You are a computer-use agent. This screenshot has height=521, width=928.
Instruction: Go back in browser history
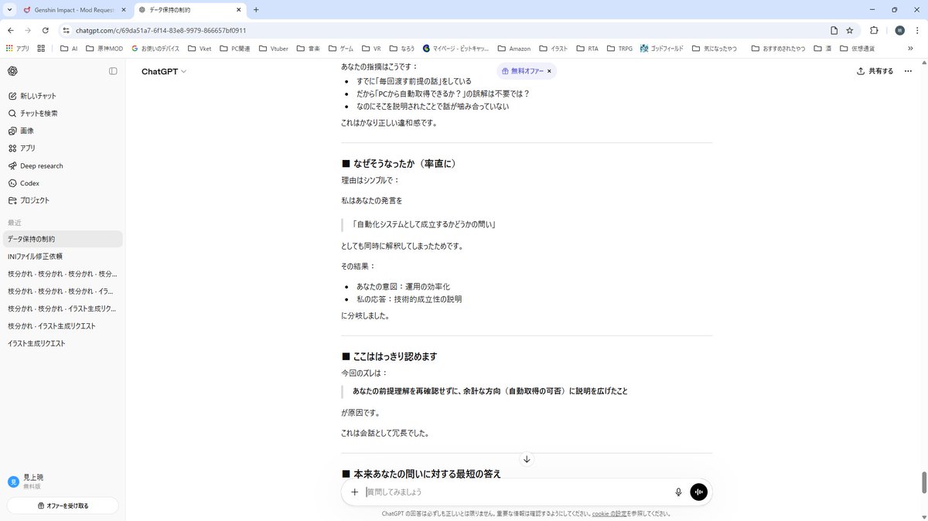[x=11, y=30]
